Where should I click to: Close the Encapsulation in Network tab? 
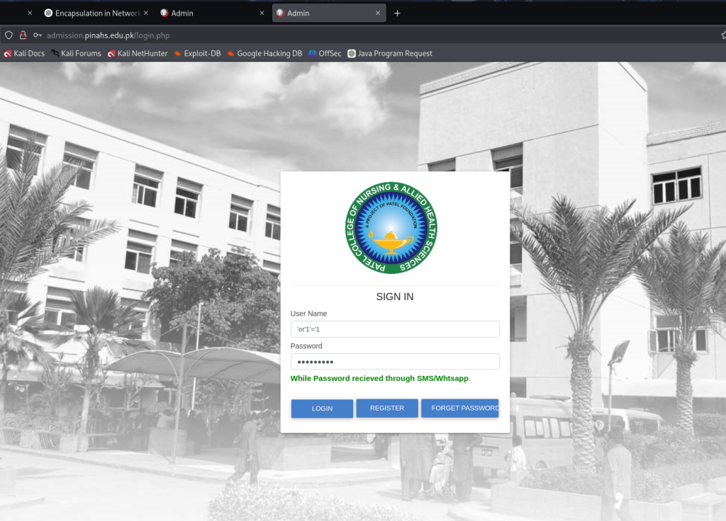(x=146, y=13)
